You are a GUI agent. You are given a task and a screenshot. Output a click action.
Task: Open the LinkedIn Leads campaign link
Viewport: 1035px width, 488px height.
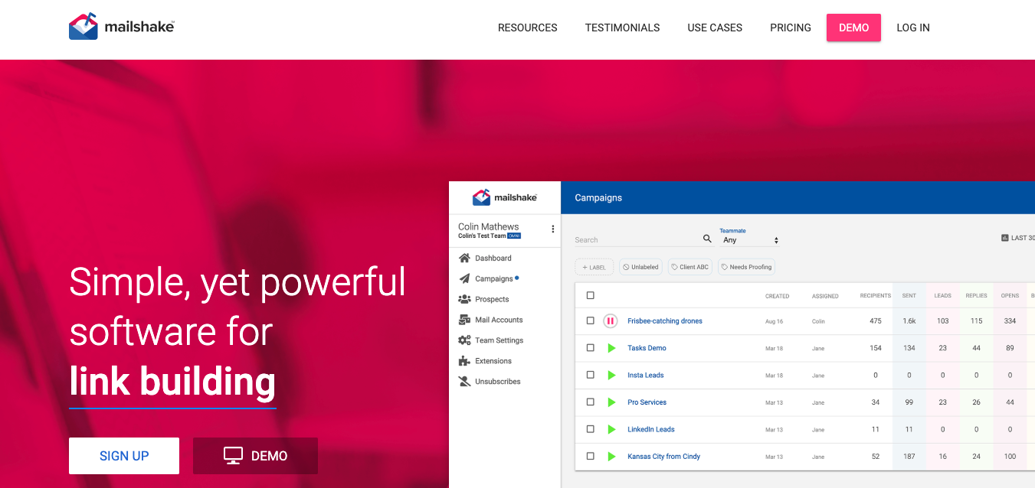651,430
